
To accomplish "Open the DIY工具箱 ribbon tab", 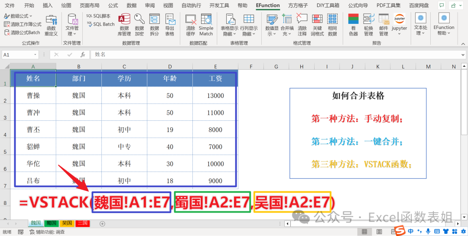I will [328, 5].
